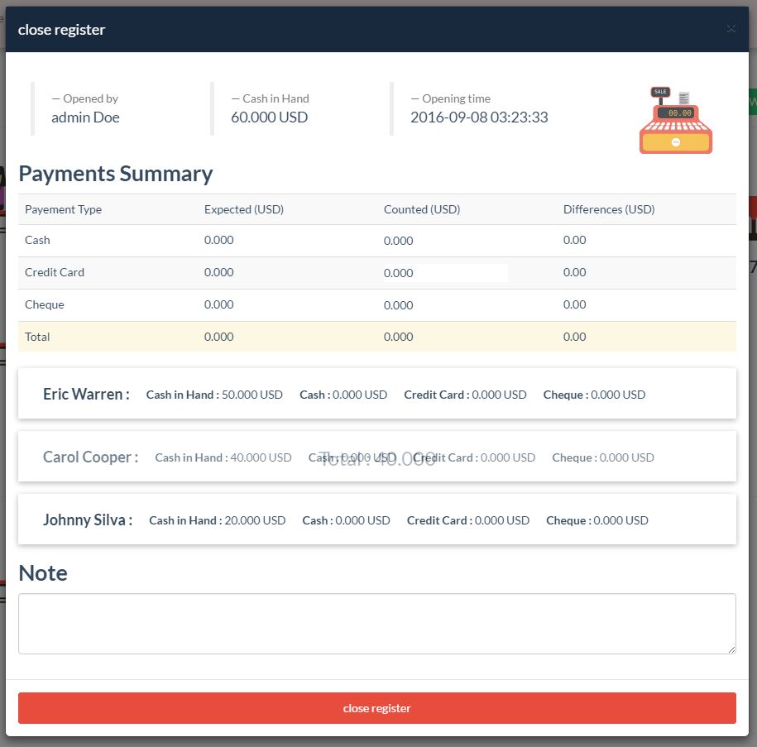Click the Differences (USD) column header
The width and height of the screenshot is (757, 747).
pos(609,209)
